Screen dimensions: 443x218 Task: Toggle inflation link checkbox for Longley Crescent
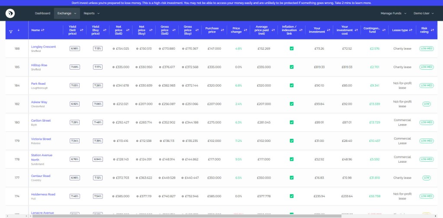tap(292, 48)
